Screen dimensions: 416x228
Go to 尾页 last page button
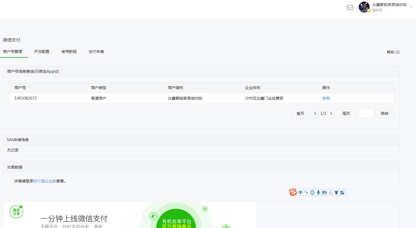346,114
